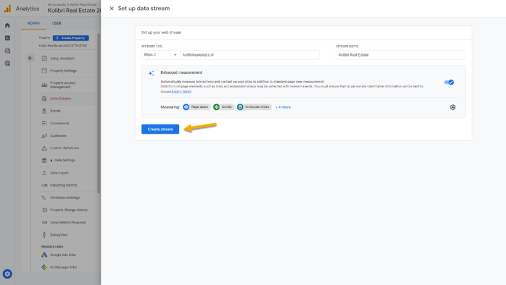Click All accounts breadcrumb
This screenshot has height=285, width=506.
pyautogui.click(x=57, y=4)
